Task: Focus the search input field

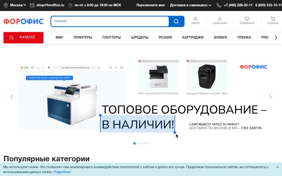Action: (x=110, y=21)
